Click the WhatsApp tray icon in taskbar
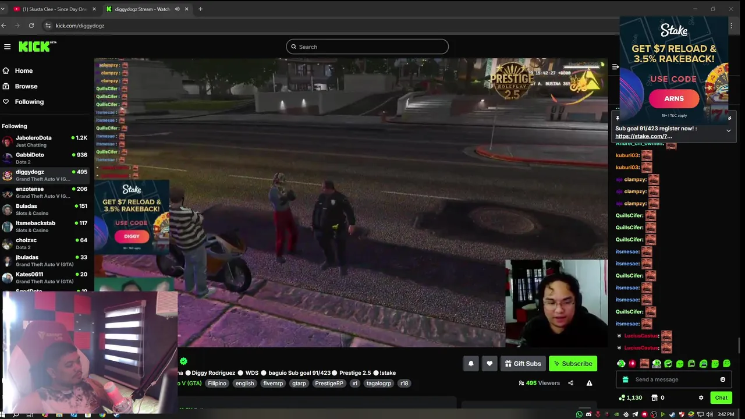 (x=579, y=414)
